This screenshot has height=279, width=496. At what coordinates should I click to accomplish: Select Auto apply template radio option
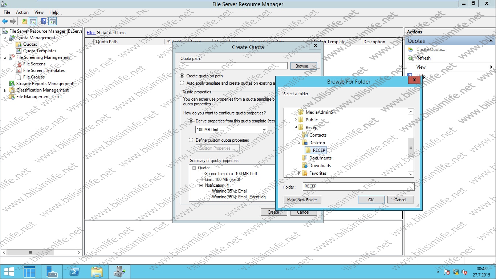(182, 83)
